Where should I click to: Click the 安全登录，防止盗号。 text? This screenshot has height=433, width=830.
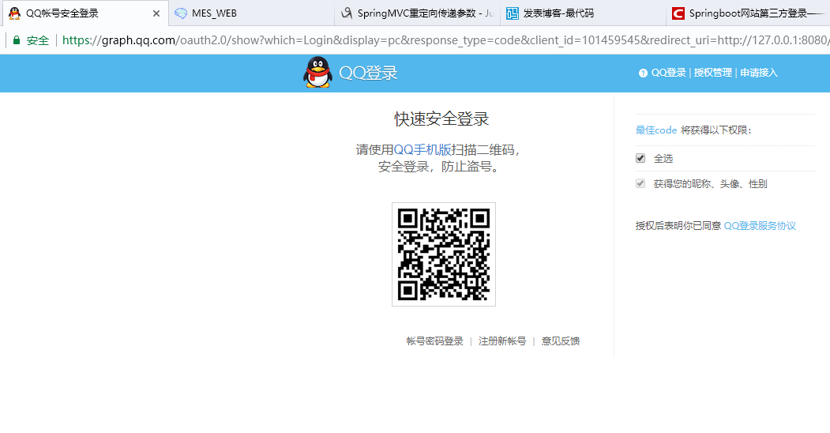point(439,167)
